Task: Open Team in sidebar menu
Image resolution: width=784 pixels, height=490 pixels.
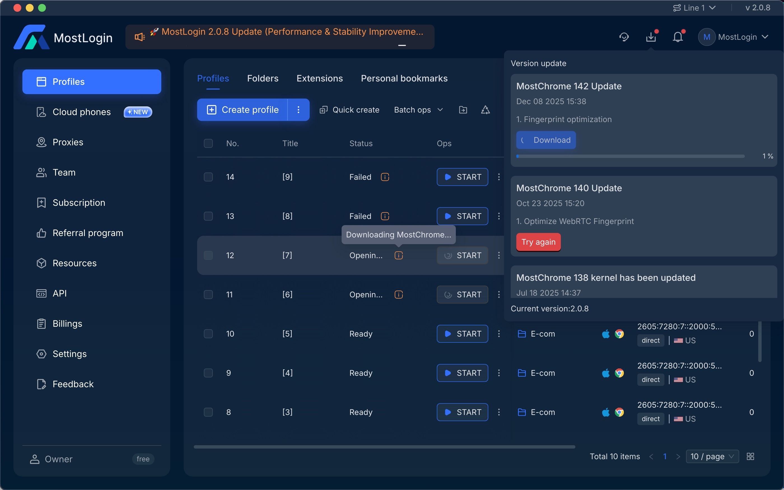Action: [x=92, y=172]
